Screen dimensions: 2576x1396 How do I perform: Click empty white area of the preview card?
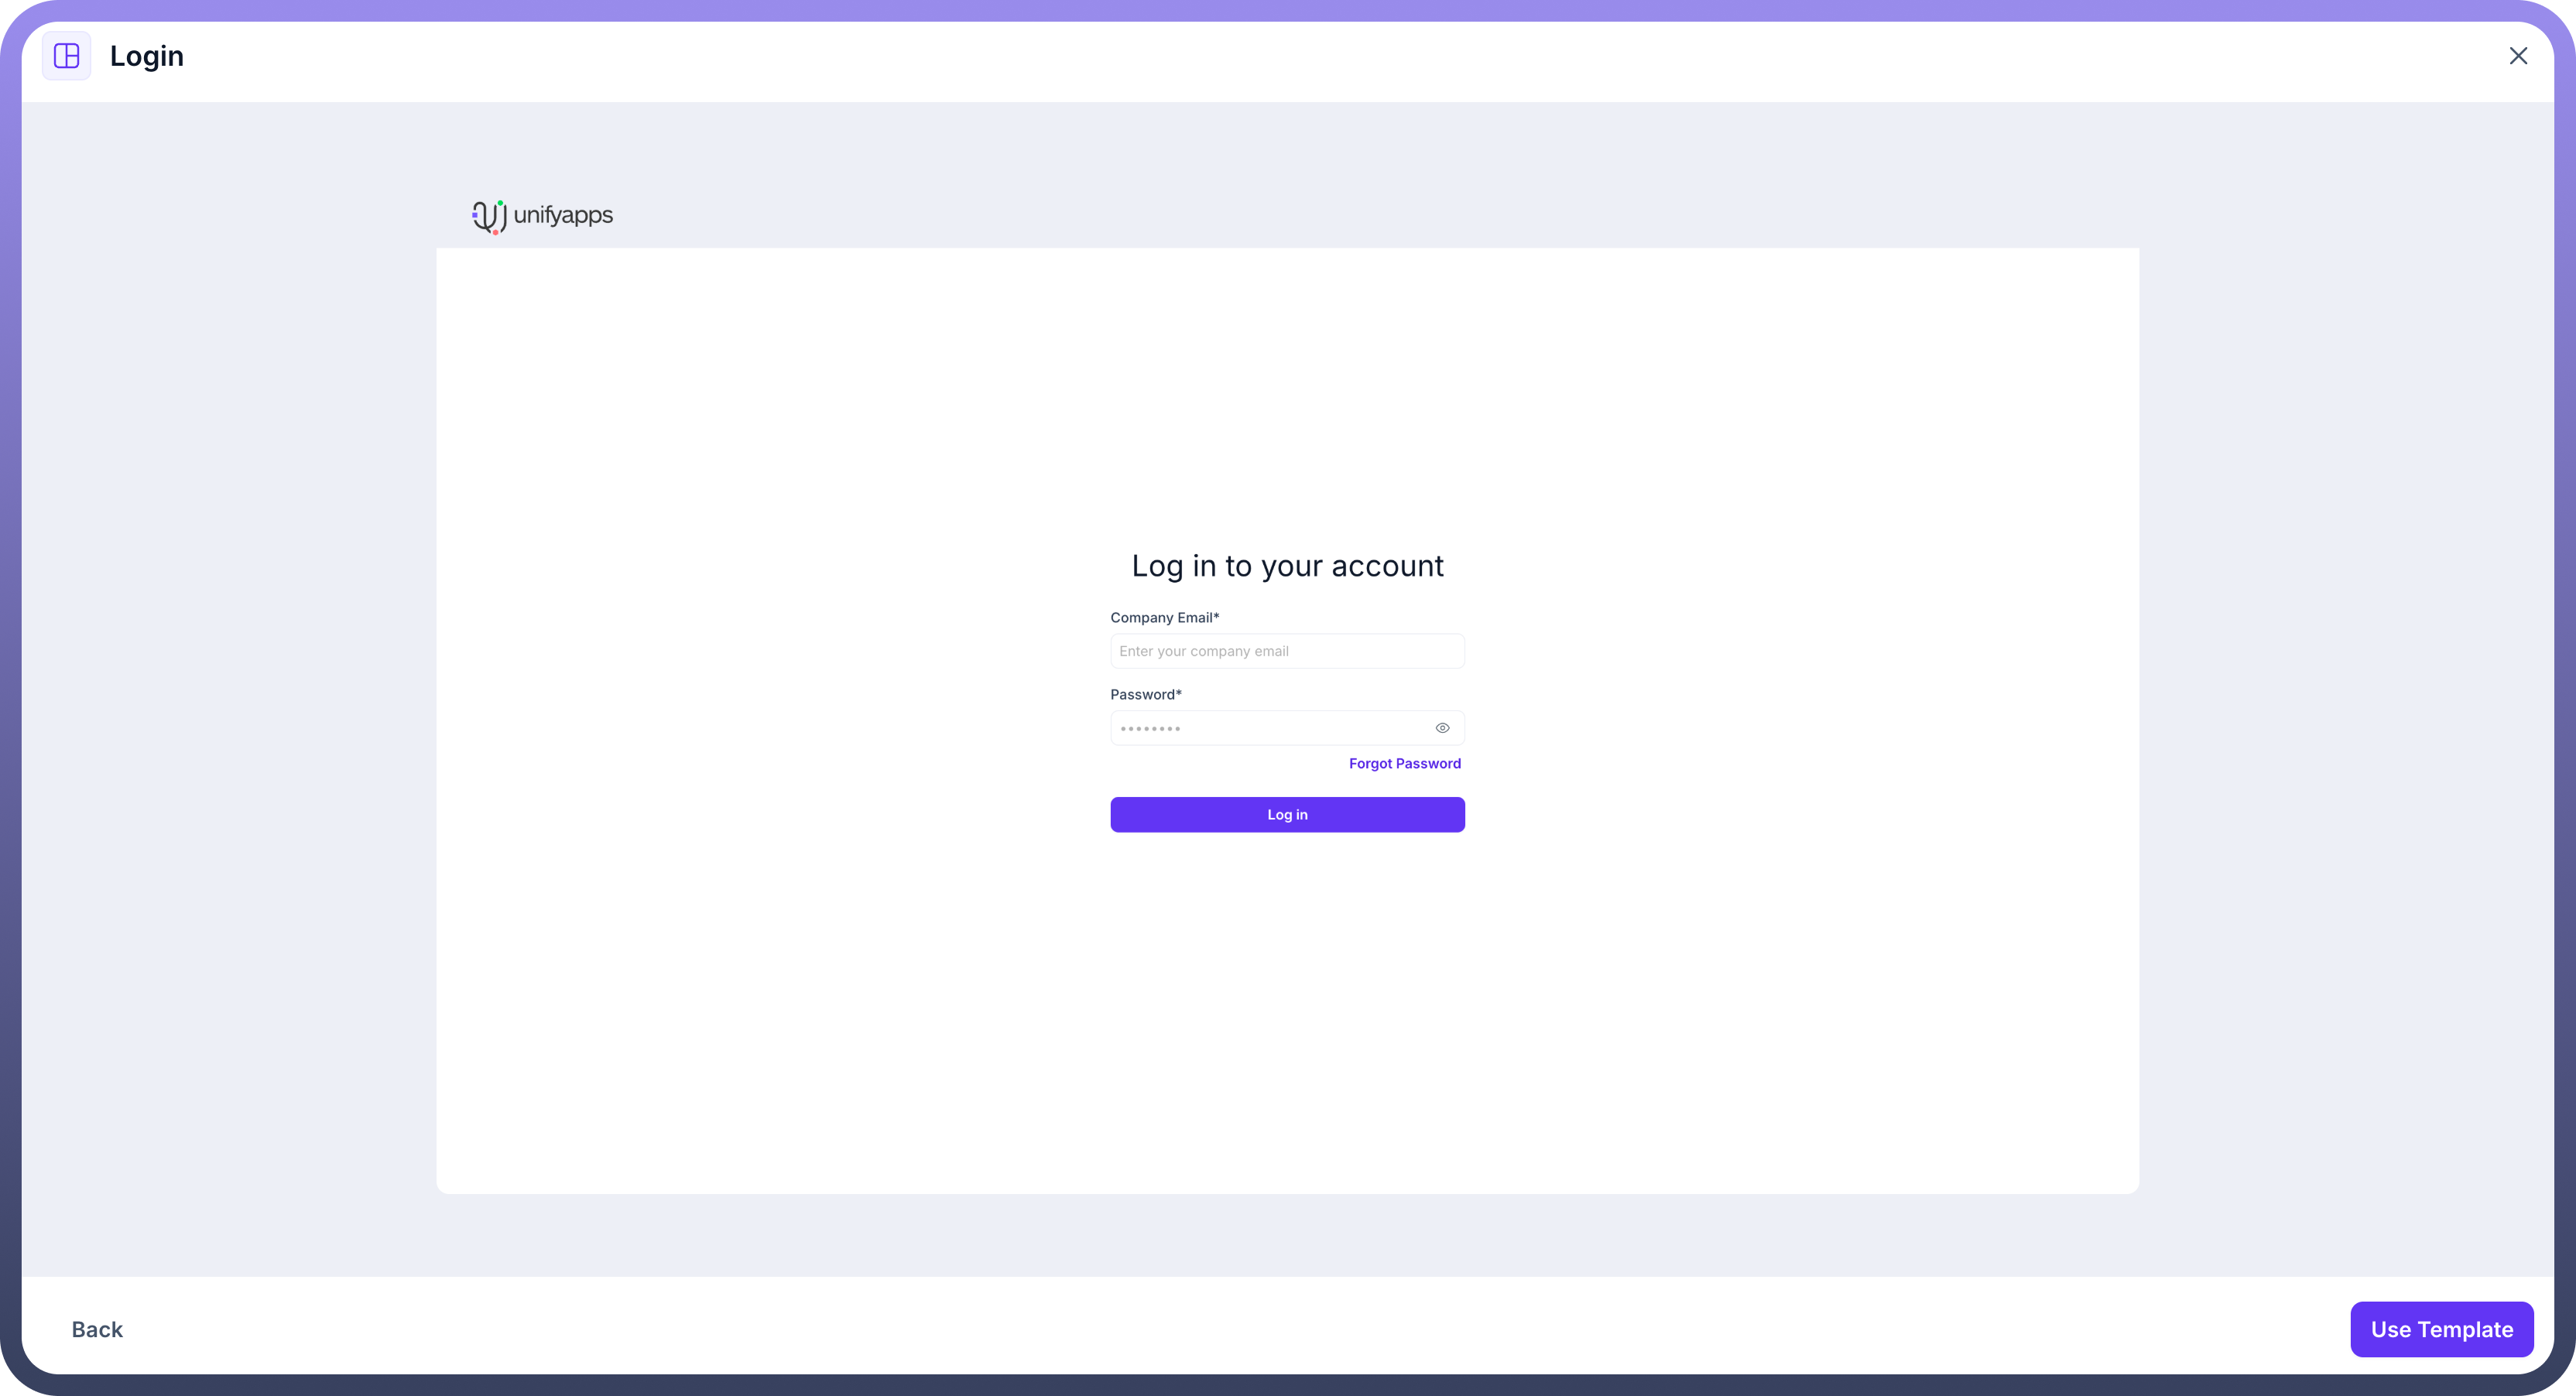coord(800,950)
